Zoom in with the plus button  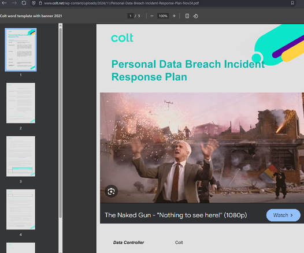coord(174,16)
